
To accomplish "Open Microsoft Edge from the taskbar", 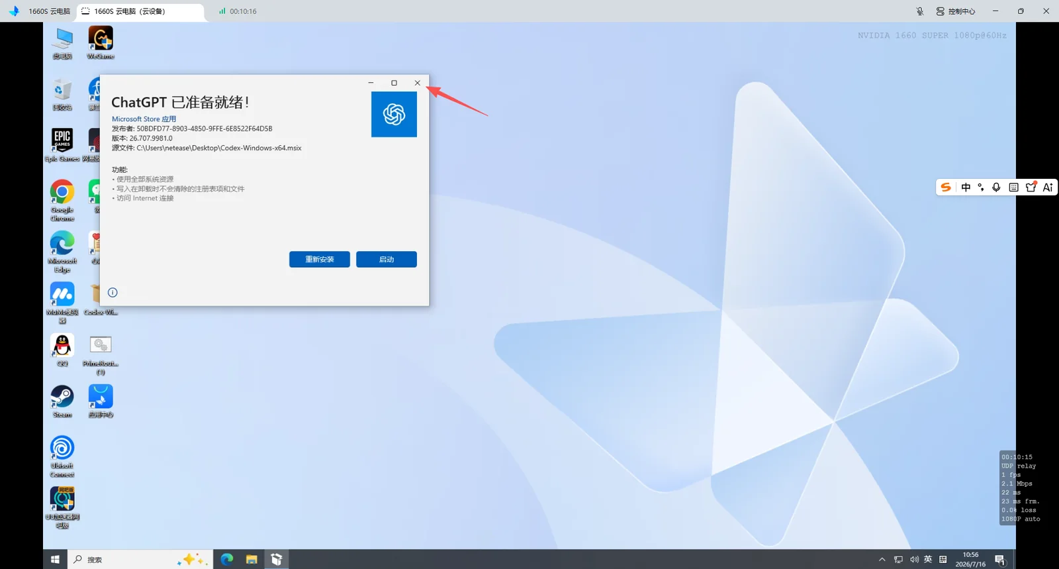I will point(227,560).
